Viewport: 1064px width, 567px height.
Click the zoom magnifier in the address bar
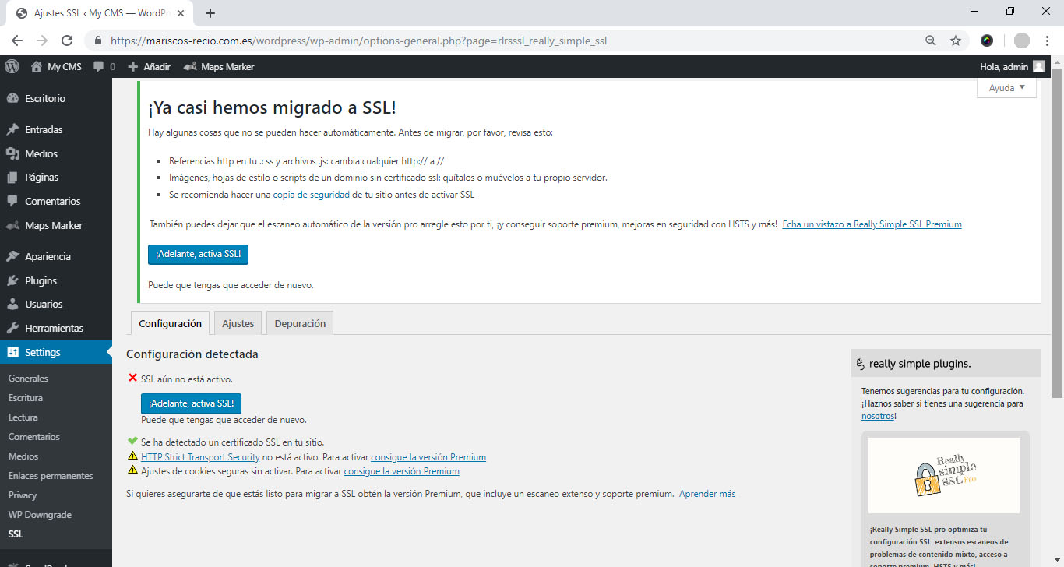pos(930,40)
